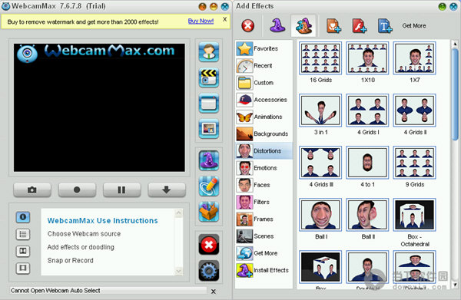This screenshot has width=461, height=300.
Task: Click the Buy Now! link
Action: click(x=201, y=21)
